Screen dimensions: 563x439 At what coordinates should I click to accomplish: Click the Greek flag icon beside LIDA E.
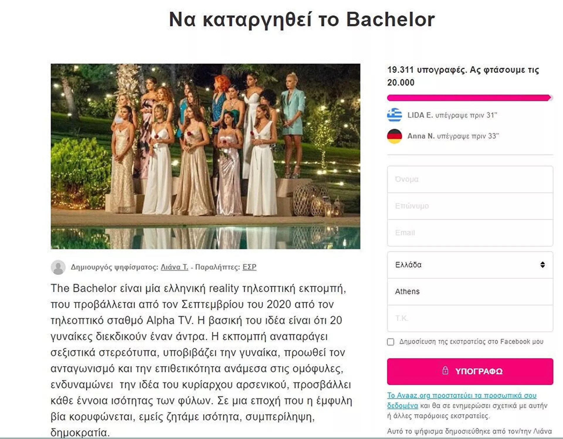[394, 115]
